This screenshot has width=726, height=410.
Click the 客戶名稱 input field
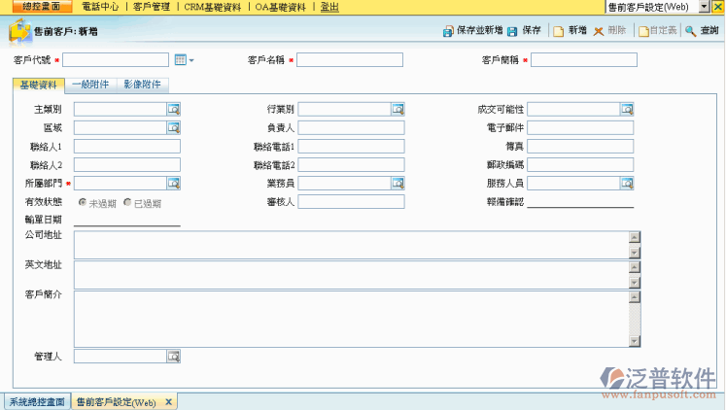(350, 60)
